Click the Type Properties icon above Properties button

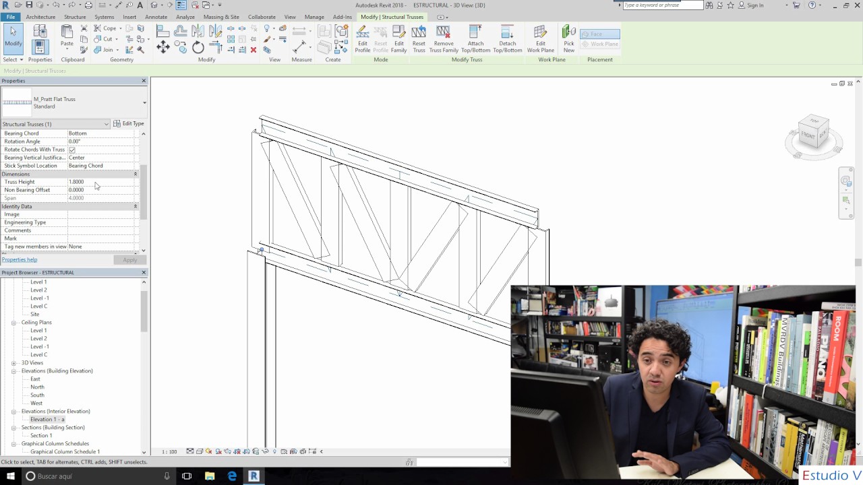[40, 31]
